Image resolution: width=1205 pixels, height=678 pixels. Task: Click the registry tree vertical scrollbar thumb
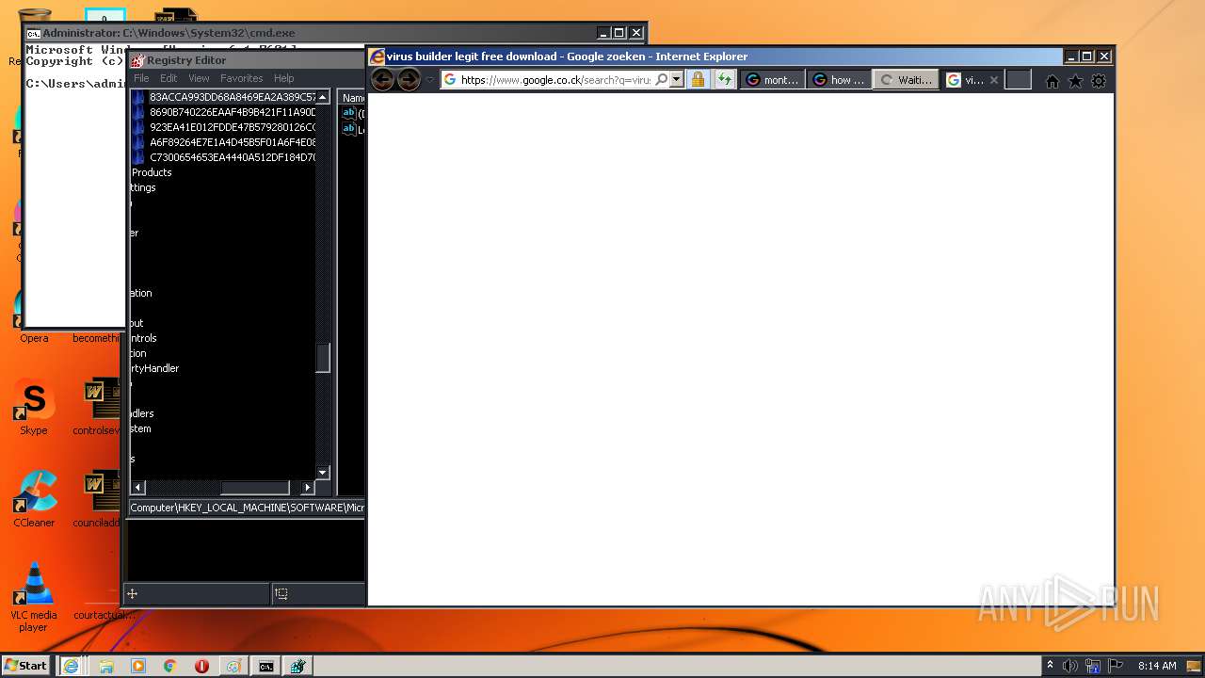click(323, 358)
